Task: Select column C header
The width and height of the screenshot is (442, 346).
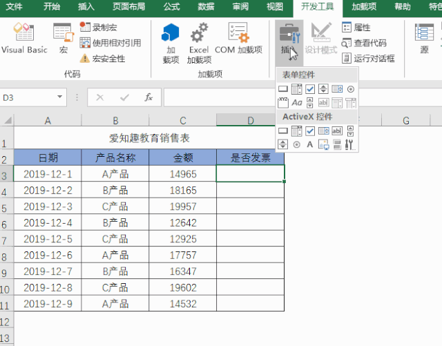Action: (x=182, y=120)
